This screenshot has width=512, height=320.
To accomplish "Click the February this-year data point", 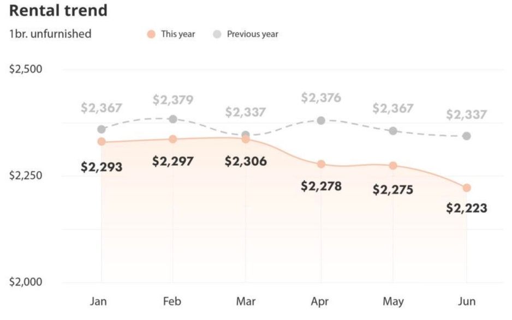I will point(173,139).
